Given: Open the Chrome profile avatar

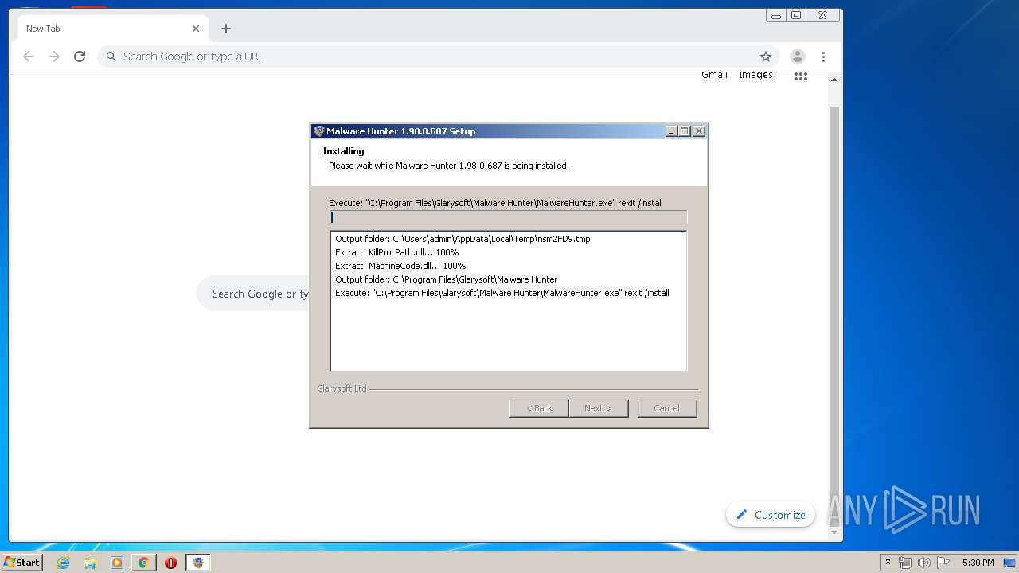Looking at the screenshot, I should (797, 57).
